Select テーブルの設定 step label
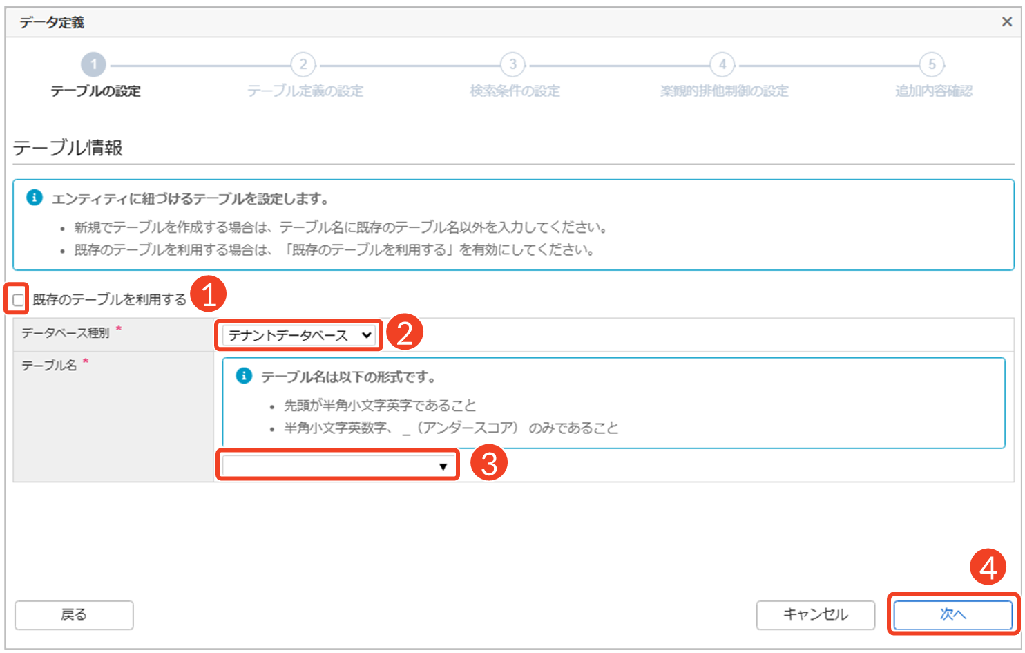The image size is (1025, 653). pos(95,91)
